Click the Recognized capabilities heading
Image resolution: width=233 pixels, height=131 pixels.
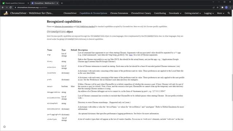tap(64, 21)
